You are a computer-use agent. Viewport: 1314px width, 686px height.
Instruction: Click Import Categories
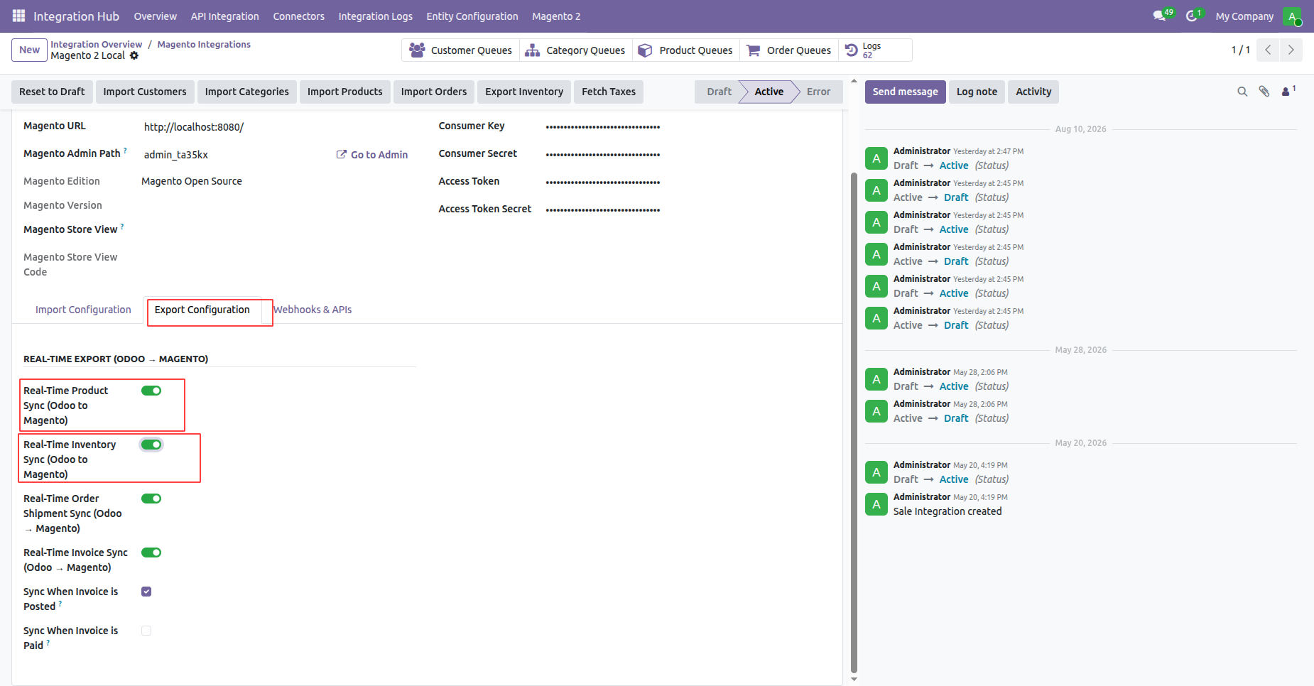(247, 92)
